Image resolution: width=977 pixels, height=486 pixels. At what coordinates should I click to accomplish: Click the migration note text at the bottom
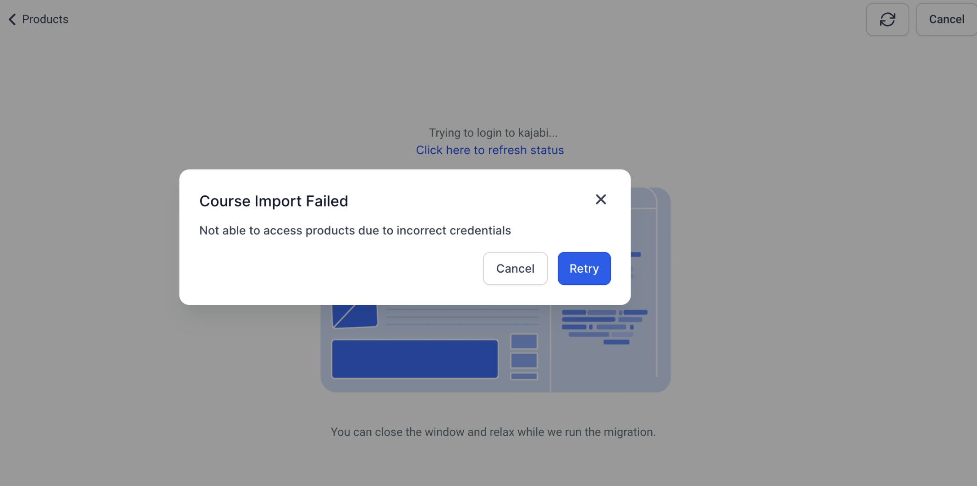click(493, 432)
